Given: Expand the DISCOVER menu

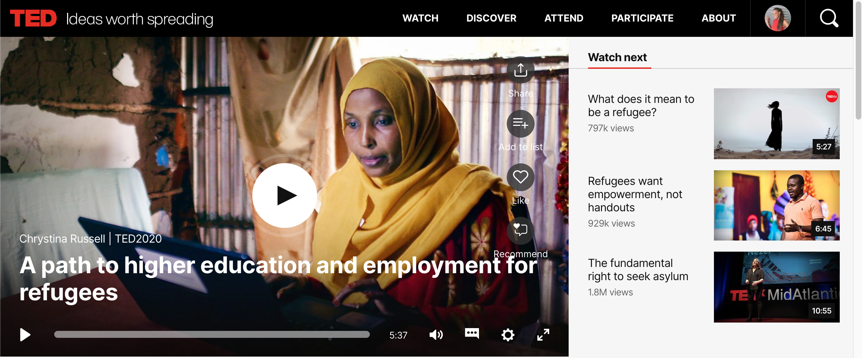Looking at the screenshot, I should 491,18.
